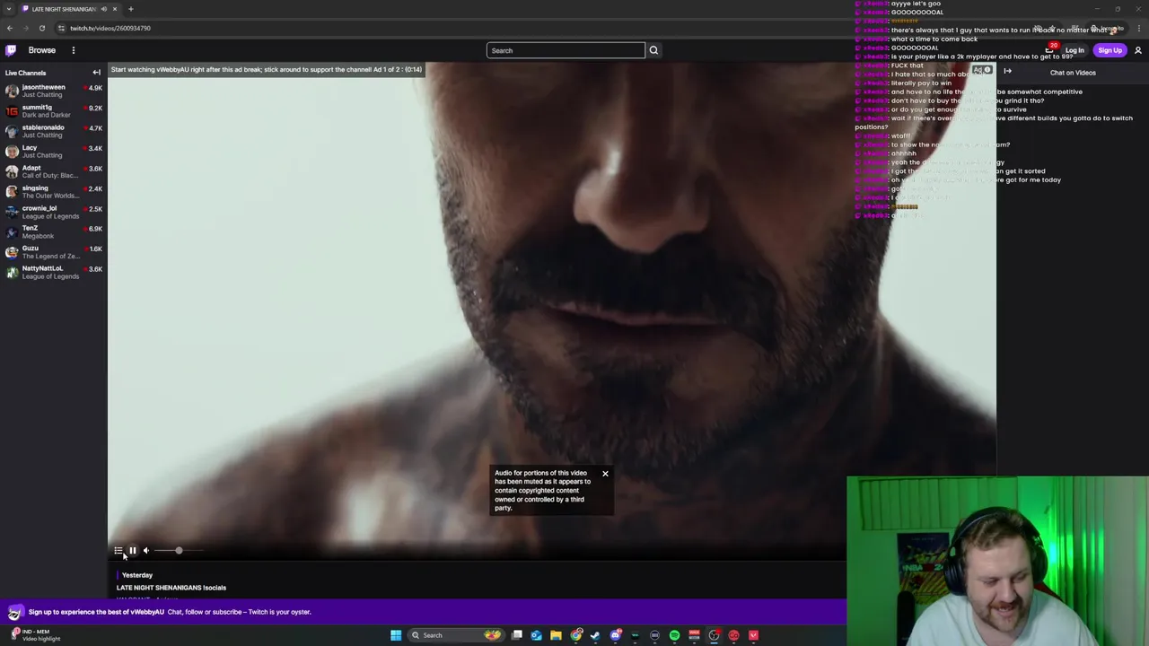1149x646 pixels.
Task: Focus the Twitch search field
Action: [x=566, y=50]
